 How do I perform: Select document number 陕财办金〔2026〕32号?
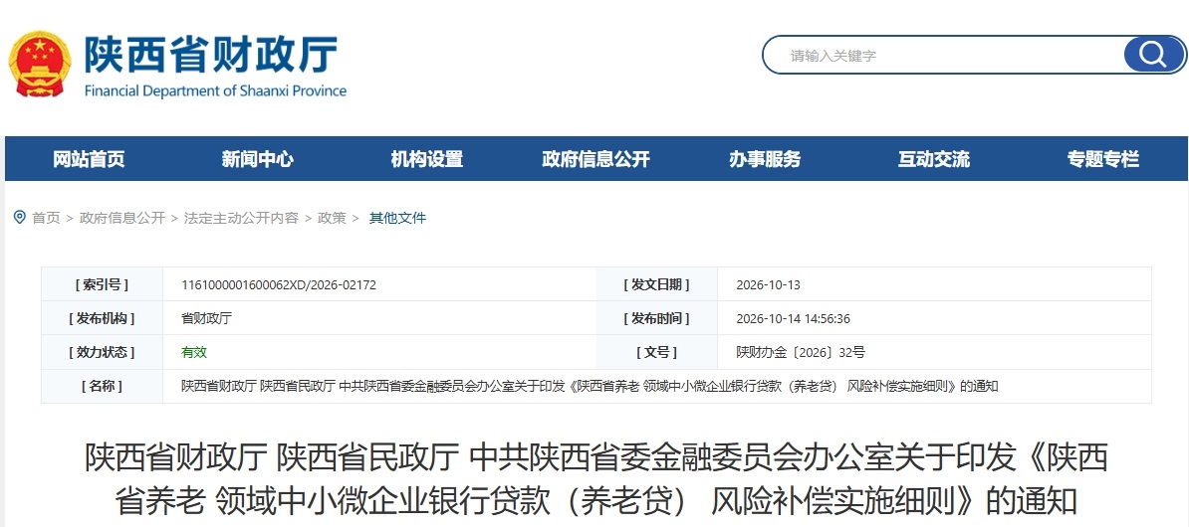point(801,352)
